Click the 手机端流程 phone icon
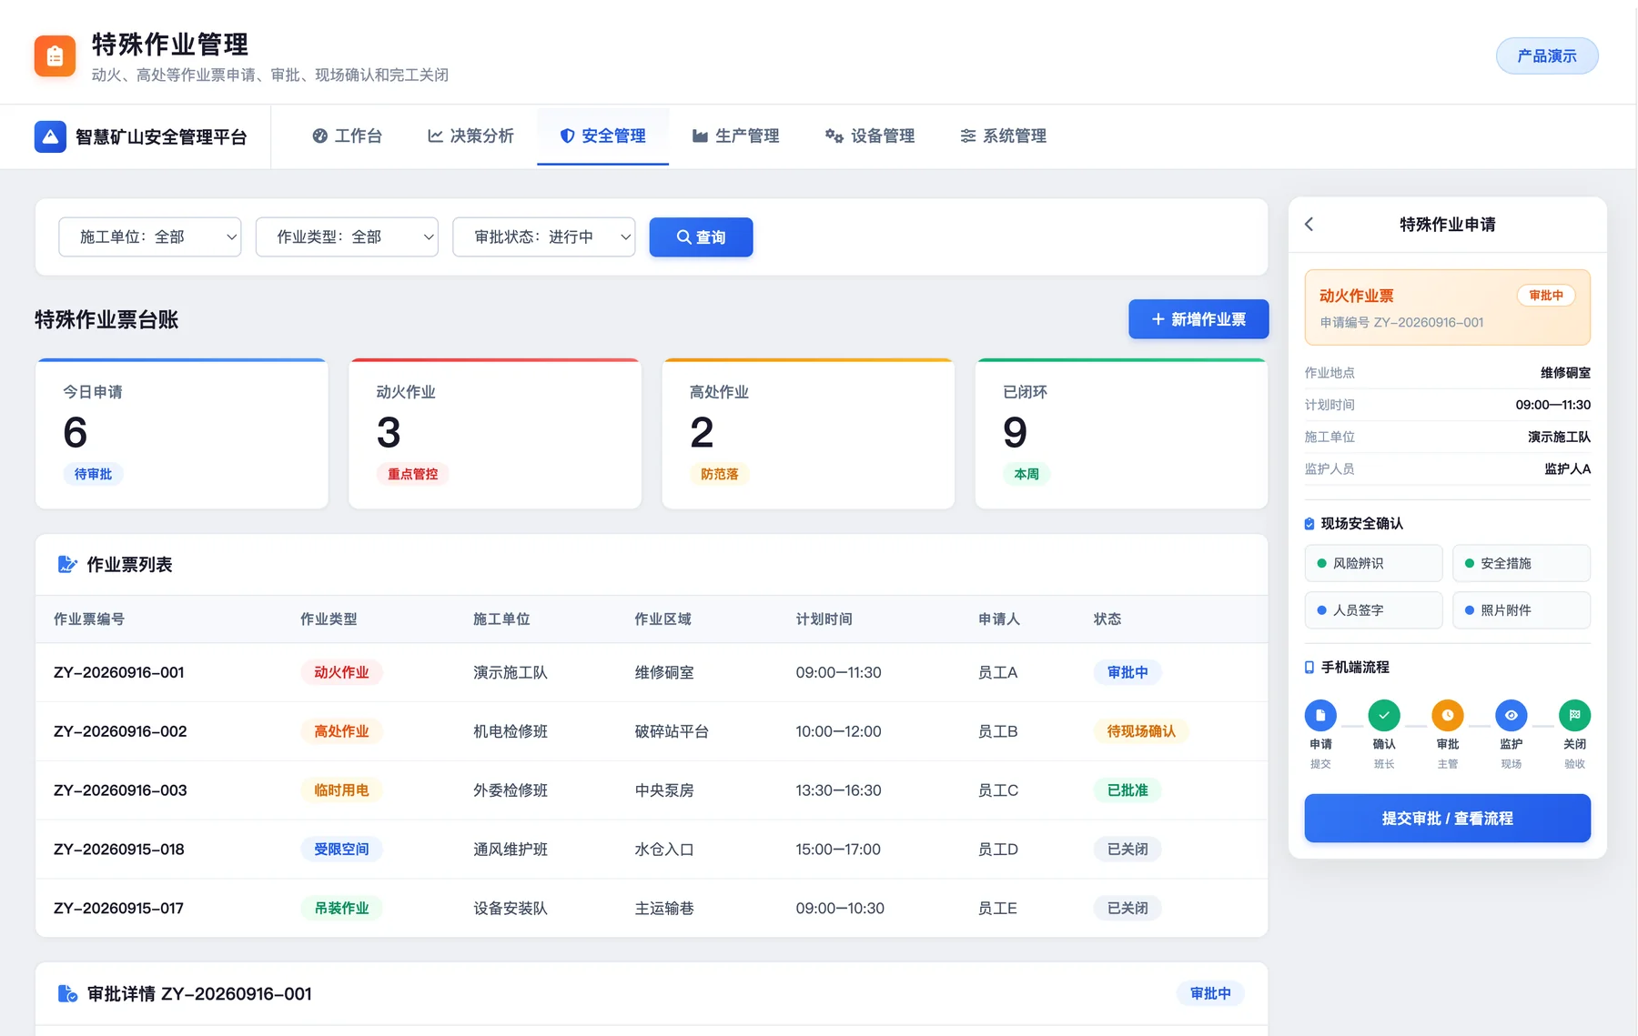The width and height of the screenshot is (1638, 1036). (x=1309, y=668)
